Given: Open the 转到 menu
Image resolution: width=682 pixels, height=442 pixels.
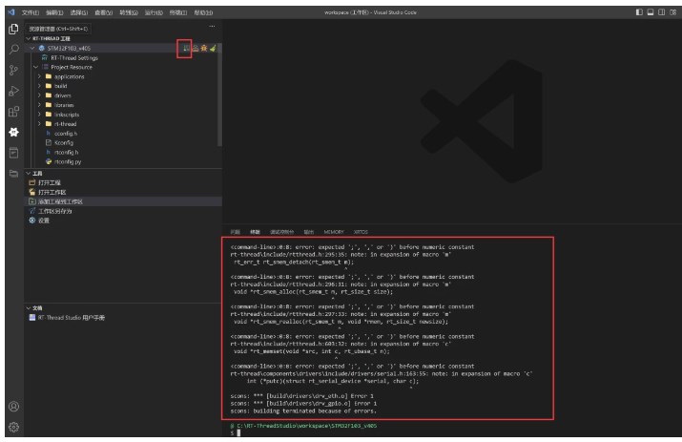Looking at the screenshot, I should point(129,12).
